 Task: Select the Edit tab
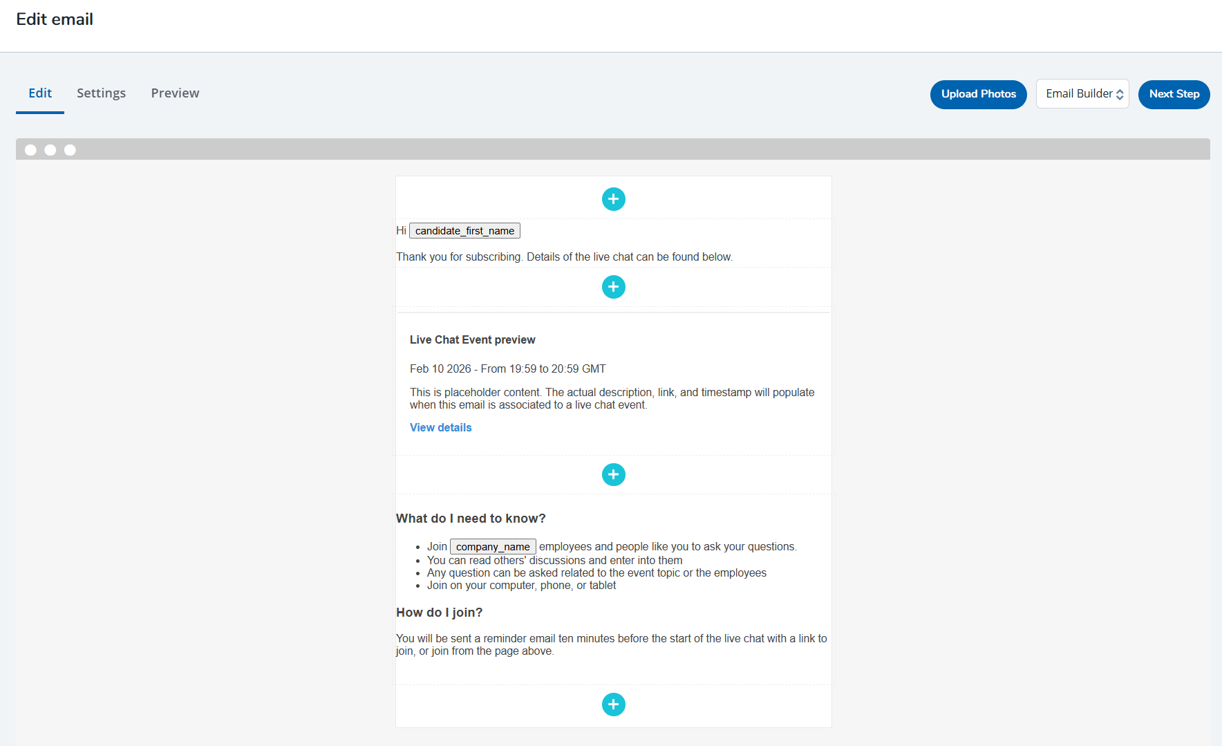[x=39, y=93]
